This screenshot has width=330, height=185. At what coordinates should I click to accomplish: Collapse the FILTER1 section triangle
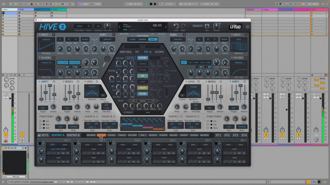(40, 58)
